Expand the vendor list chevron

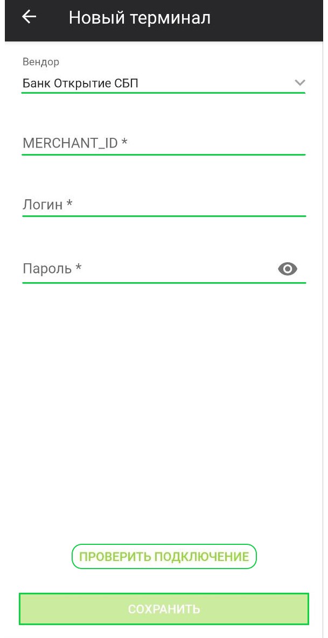click(x=300, y=83)
